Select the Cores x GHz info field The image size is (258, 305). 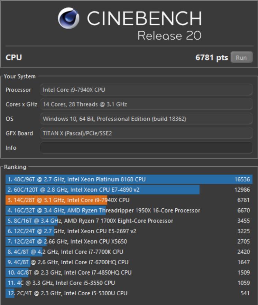point(146,104)
